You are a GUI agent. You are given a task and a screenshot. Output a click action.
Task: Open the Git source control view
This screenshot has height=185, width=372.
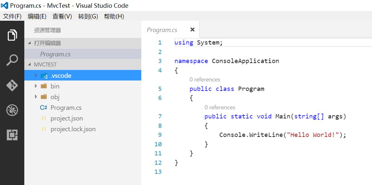[x=12, y=85]
